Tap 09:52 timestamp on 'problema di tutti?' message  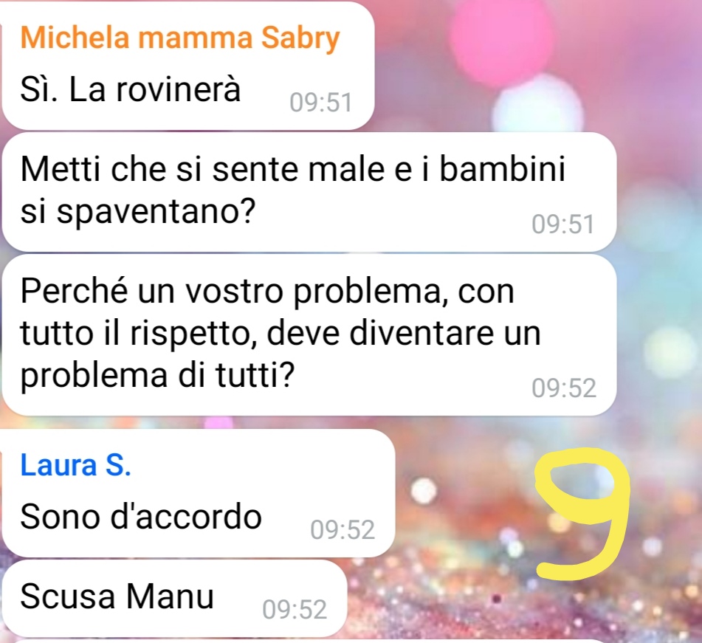[564, 388]
